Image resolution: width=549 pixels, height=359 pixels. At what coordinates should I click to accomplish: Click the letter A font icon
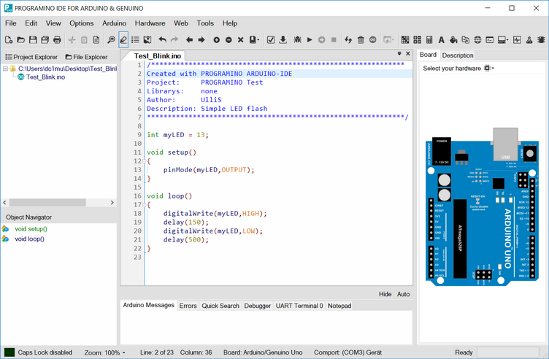click(441, 40)
